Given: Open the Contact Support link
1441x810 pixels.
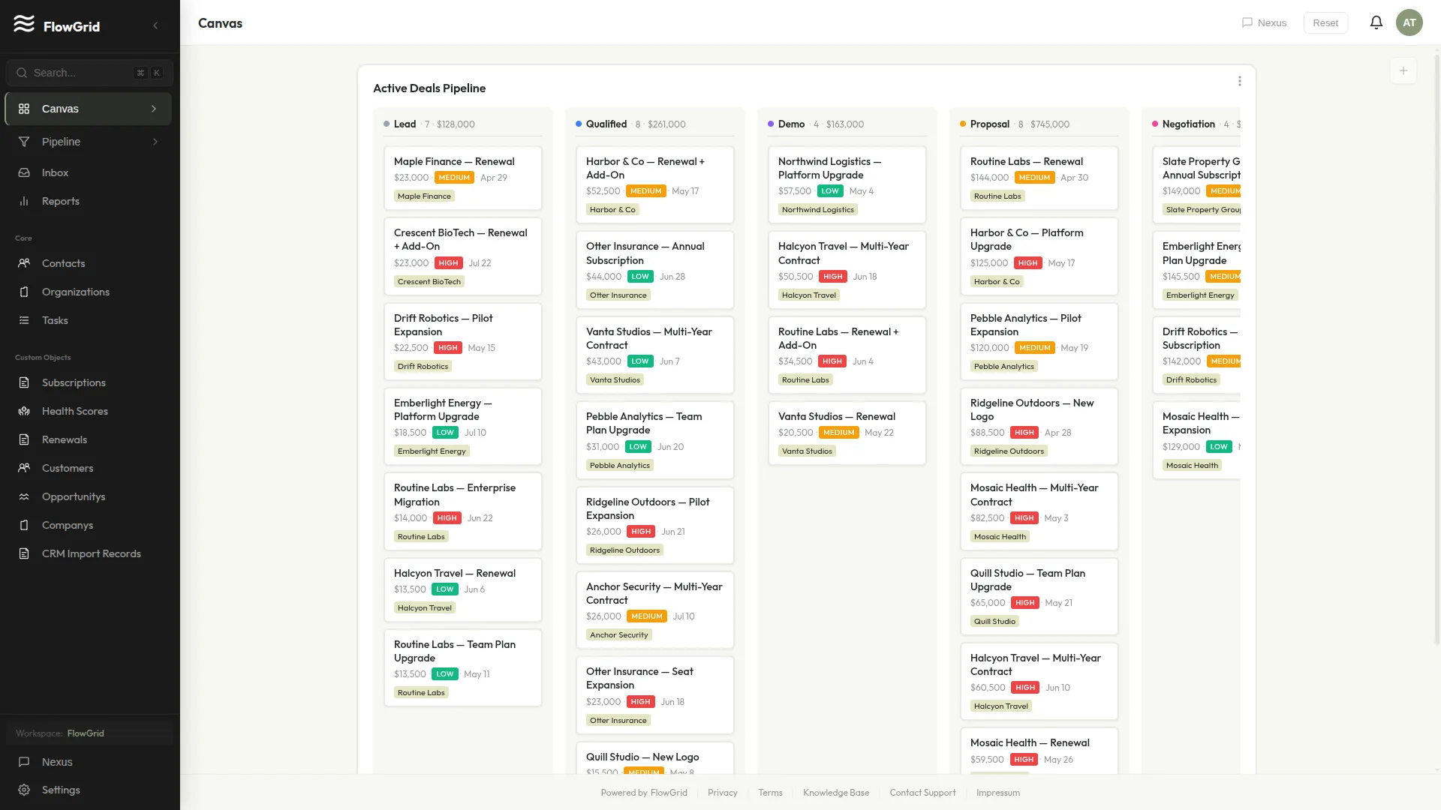Looking at the screenshot, I should click(922, 793).
